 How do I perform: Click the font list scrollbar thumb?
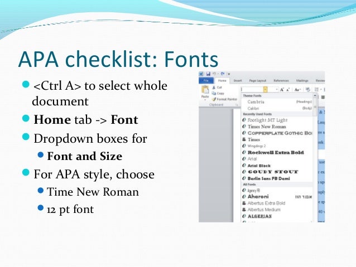coord(315,107)
